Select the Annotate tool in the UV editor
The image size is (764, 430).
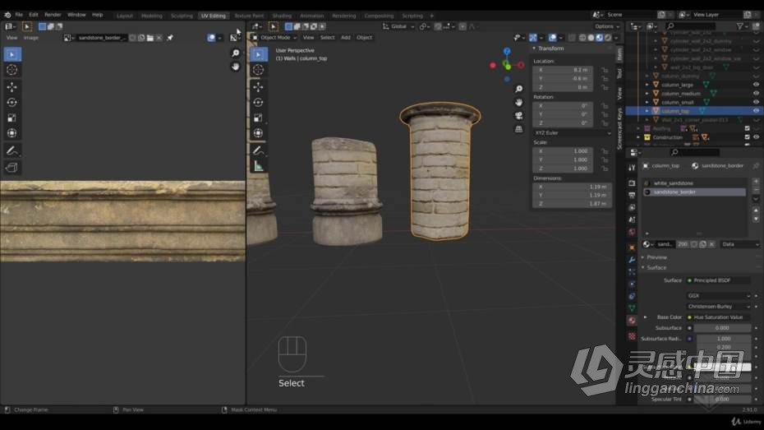coord(12,150)
